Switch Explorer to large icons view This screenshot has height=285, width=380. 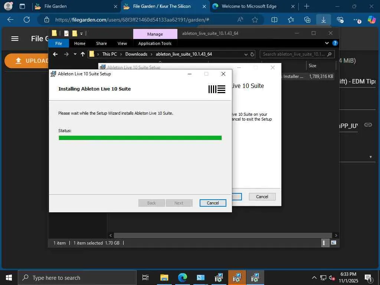pyautogui.click(x=334, y=243)
